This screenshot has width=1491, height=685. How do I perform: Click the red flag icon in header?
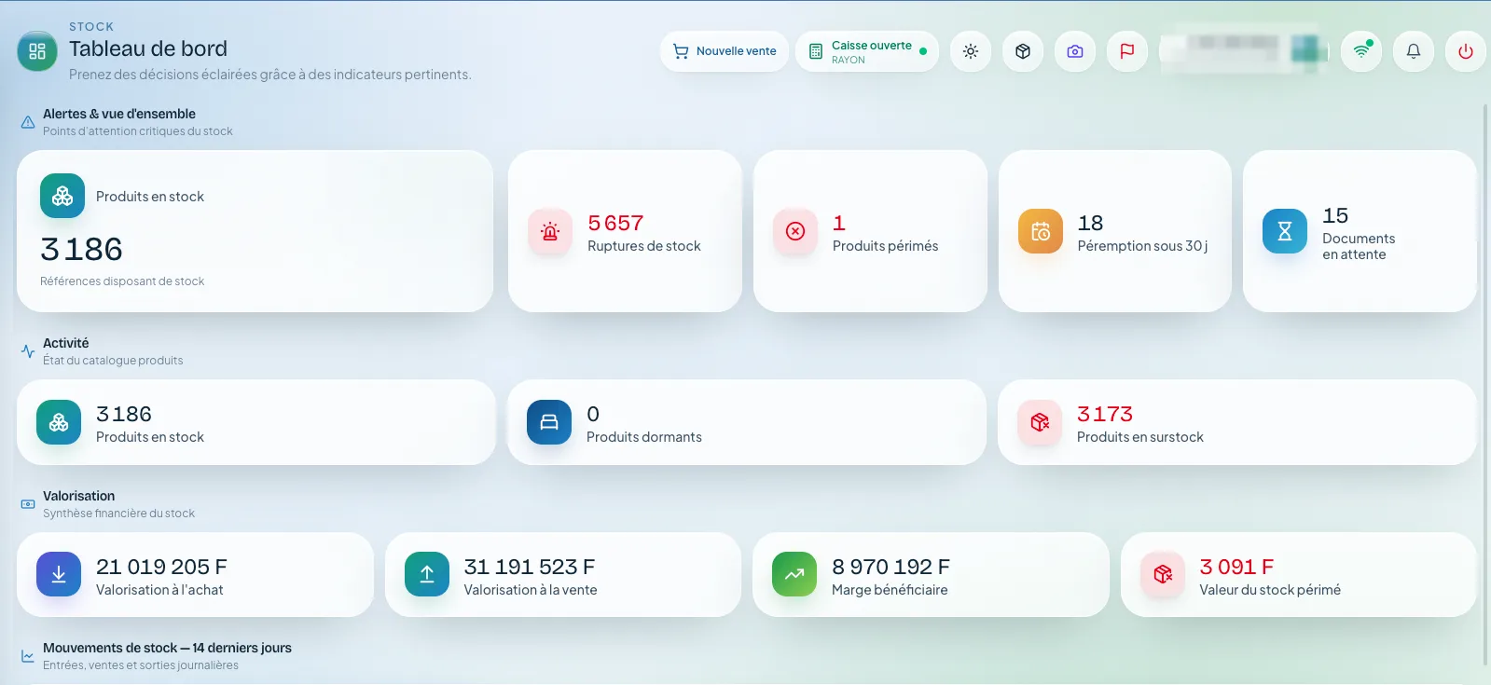pos(1127,51)
